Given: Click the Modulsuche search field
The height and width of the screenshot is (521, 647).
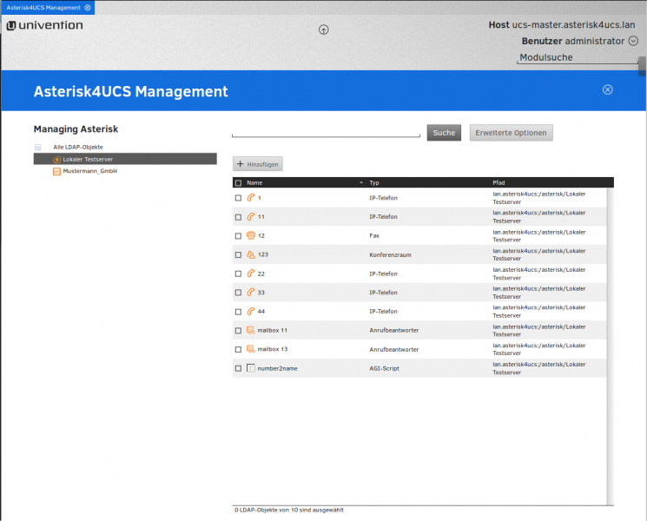Looking at the screenshot, I should (578, 58).
